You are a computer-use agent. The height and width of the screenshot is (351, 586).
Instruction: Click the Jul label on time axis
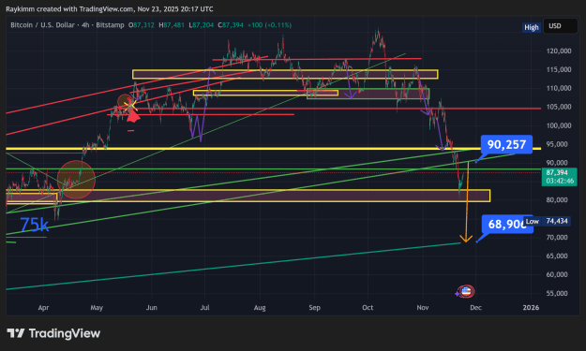(204, 308)
